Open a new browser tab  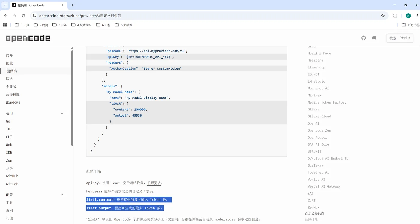[x=72, y=5]
